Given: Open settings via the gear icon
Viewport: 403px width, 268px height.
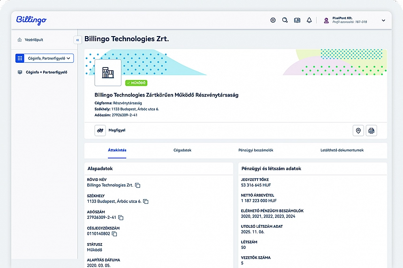Looking at the screenshot, I should click(x=273, y=20).
